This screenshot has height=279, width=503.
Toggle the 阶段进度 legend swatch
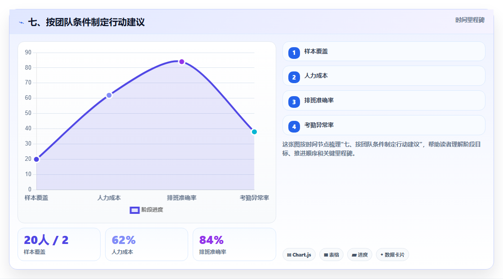[134, 210]
